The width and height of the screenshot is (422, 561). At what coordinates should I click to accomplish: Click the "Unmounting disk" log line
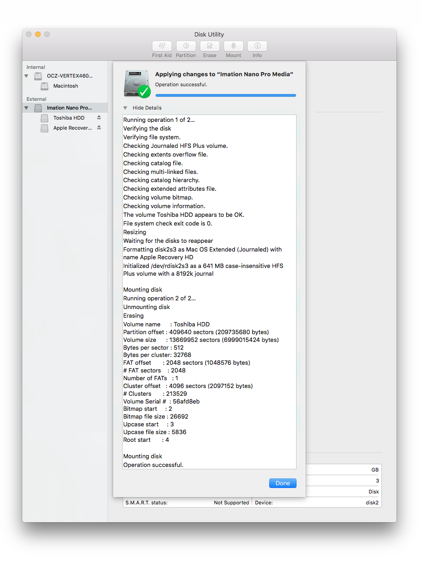(146, 307)
